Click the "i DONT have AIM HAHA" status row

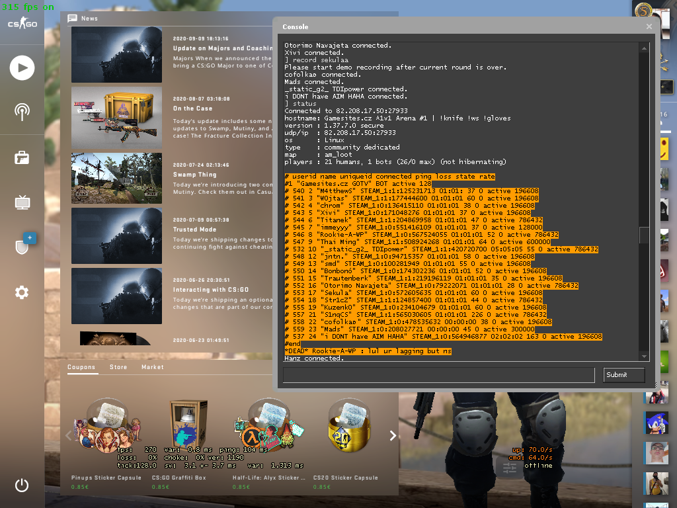click(444, 337)
